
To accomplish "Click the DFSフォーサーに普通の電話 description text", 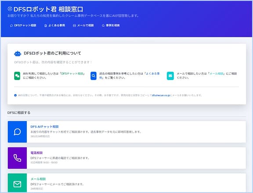I will click(x=60, y=158).
